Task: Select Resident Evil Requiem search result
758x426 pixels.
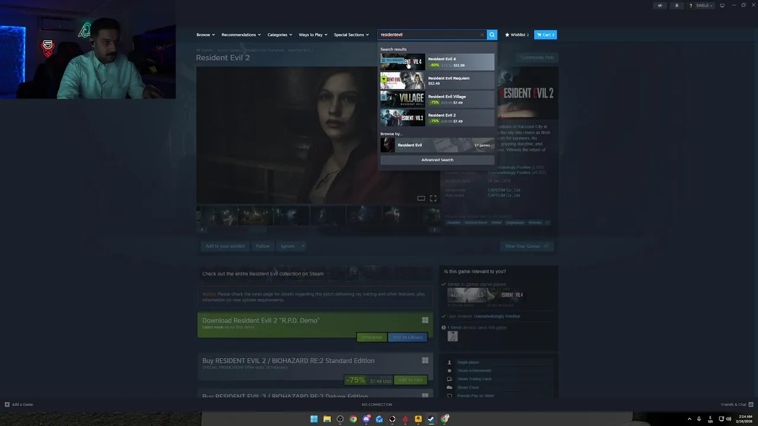Action: (437, 80)
